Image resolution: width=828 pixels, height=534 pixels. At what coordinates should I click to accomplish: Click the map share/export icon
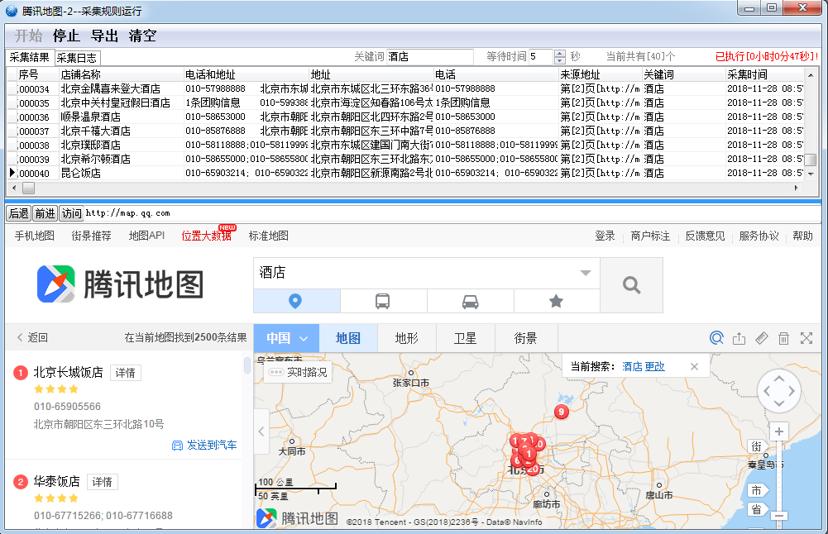[x=739, y=338]
